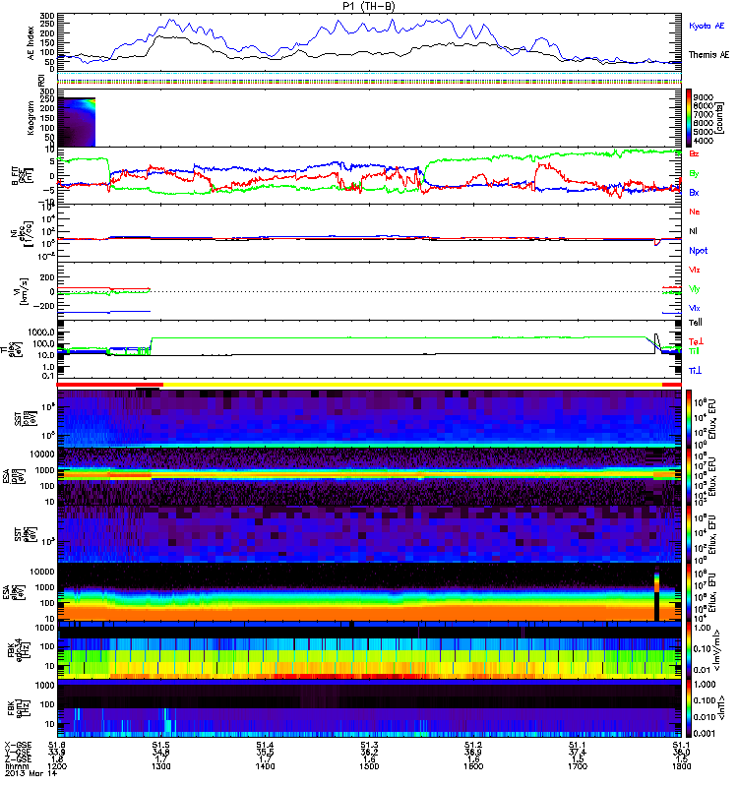Select the Ne legend label
Viewport: 738px width, 787px height.
pyautogui.click(x=695, y=212)
